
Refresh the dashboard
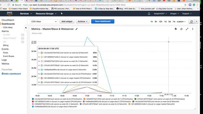tap(192, 22)
